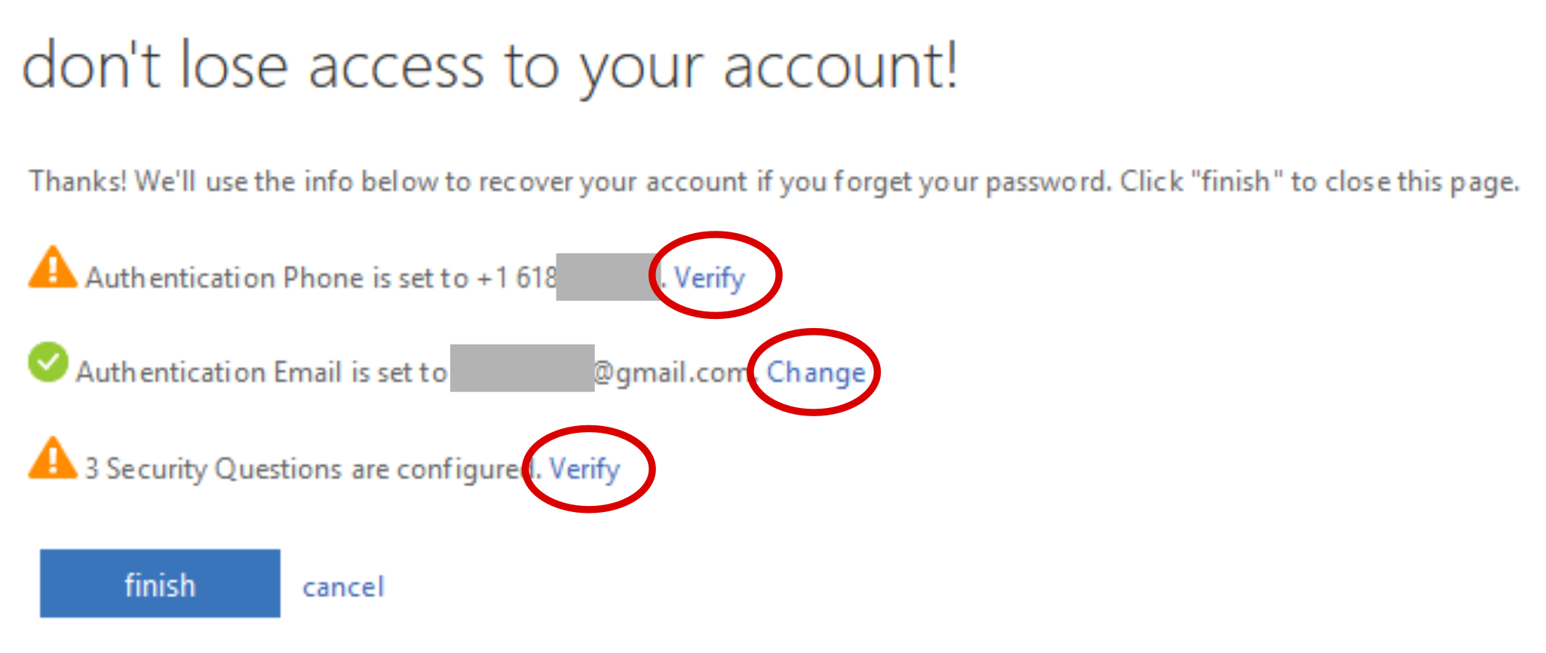The height and width of the screenshot is (653, 1546).
Task: Click the "don't lose access" page heading
Action: click(x=489, y=68)
